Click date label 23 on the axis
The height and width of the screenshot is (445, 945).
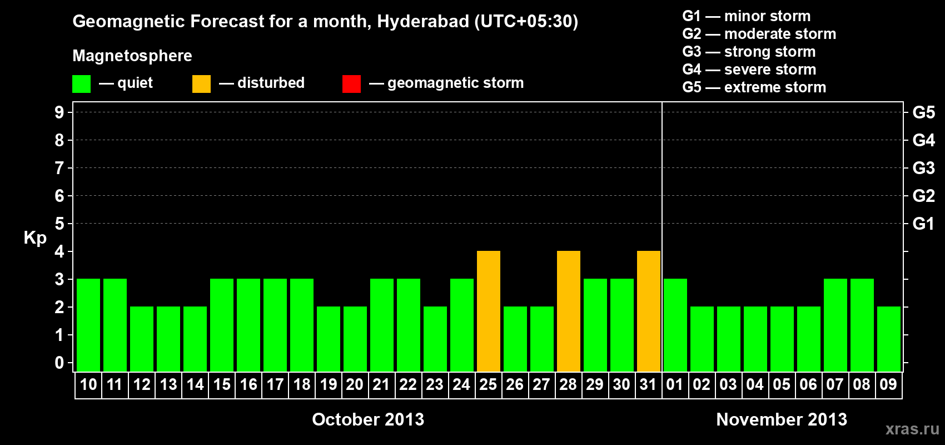(435, 384)
